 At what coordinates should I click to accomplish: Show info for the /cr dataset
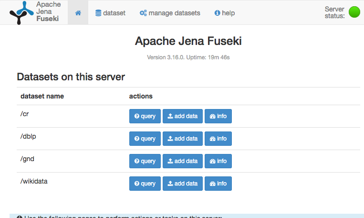point(218,116)
